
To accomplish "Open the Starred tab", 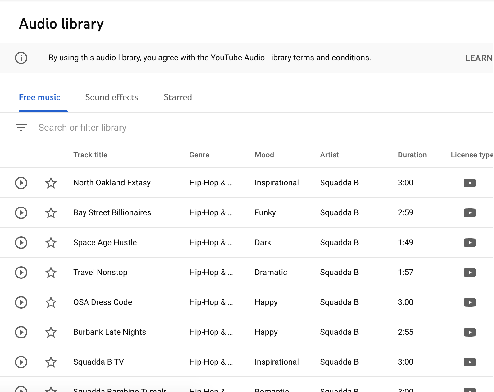I will pos(178,97).
